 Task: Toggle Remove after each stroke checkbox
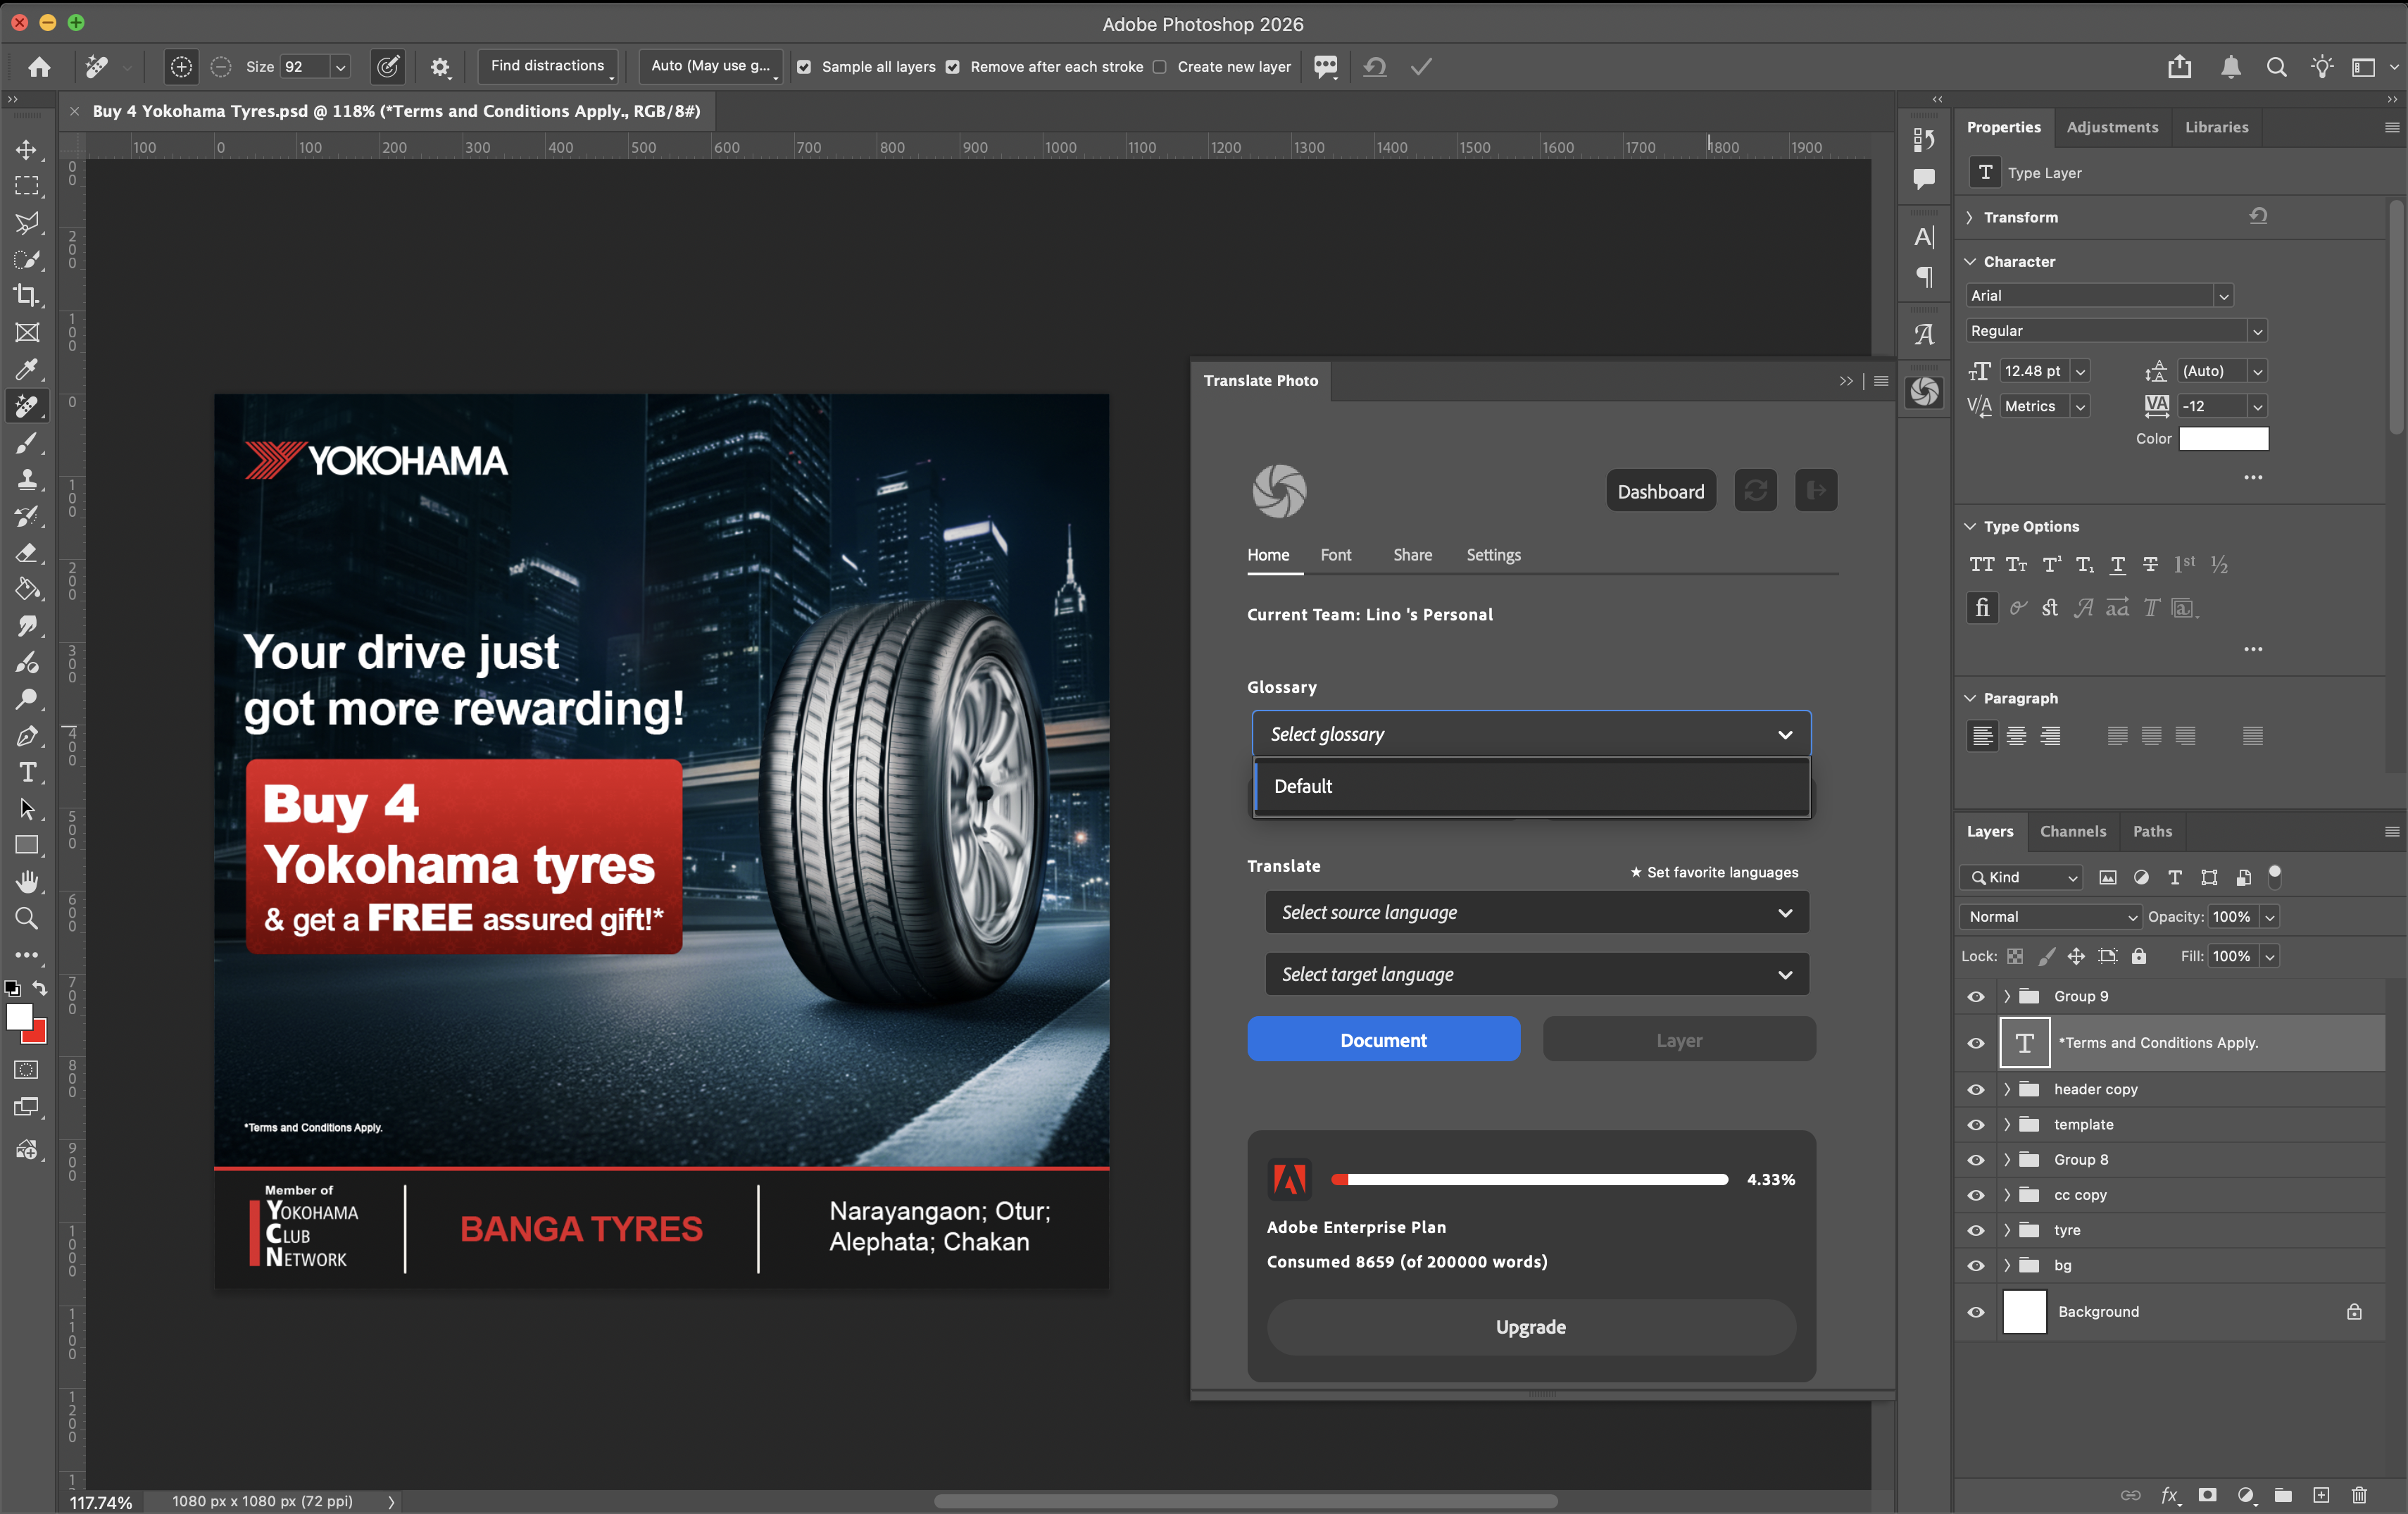pos(953,67)
